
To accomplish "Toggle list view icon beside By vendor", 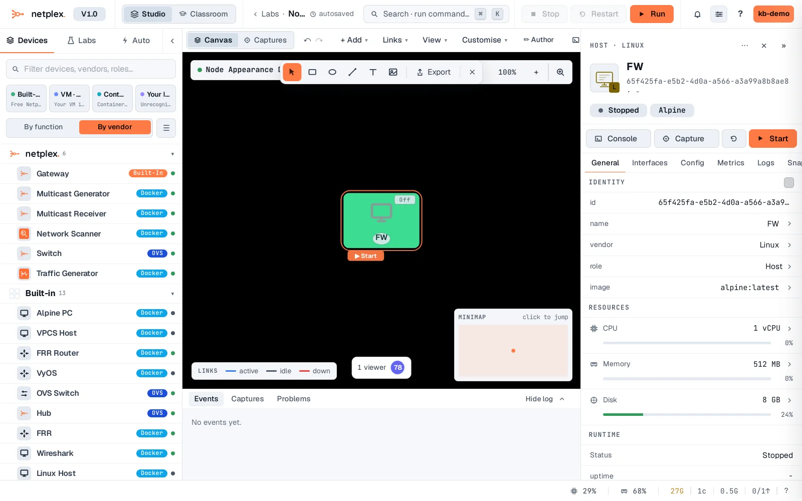I will [x=166, y=128].
